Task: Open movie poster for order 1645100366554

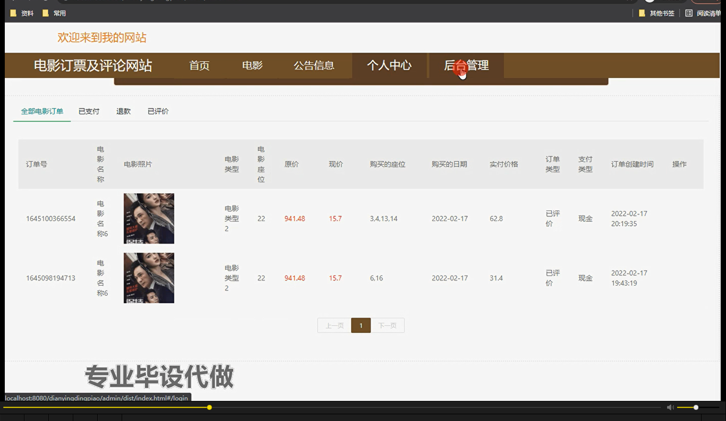Action: coord(149,219)
